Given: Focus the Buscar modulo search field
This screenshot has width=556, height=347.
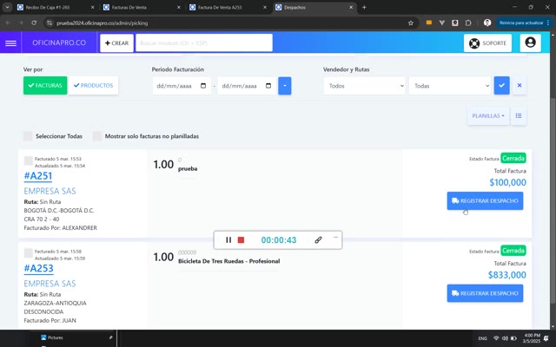Looking at the screenshot, I should coord(204,43).
